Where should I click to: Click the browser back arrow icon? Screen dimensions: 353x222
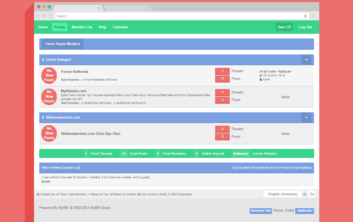coord(38,16)
